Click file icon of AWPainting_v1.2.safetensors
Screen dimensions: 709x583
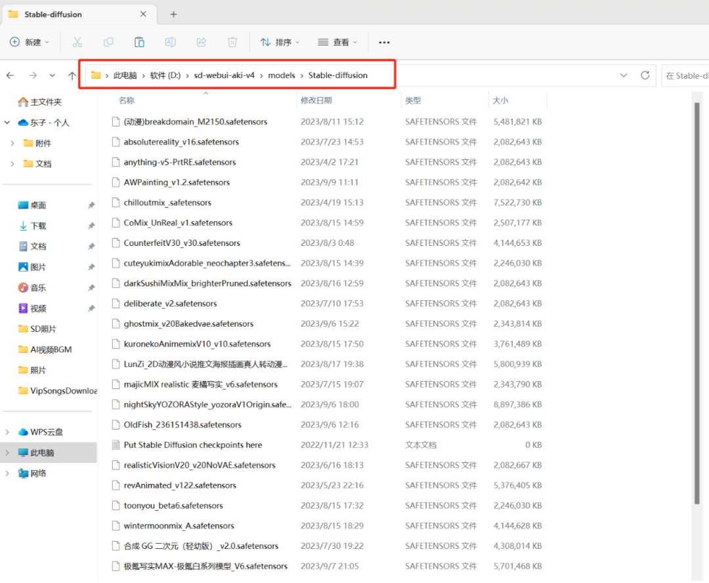116,182
